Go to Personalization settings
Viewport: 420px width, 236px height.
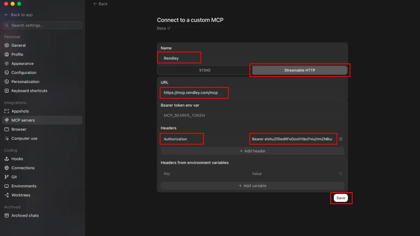point(42,82)
